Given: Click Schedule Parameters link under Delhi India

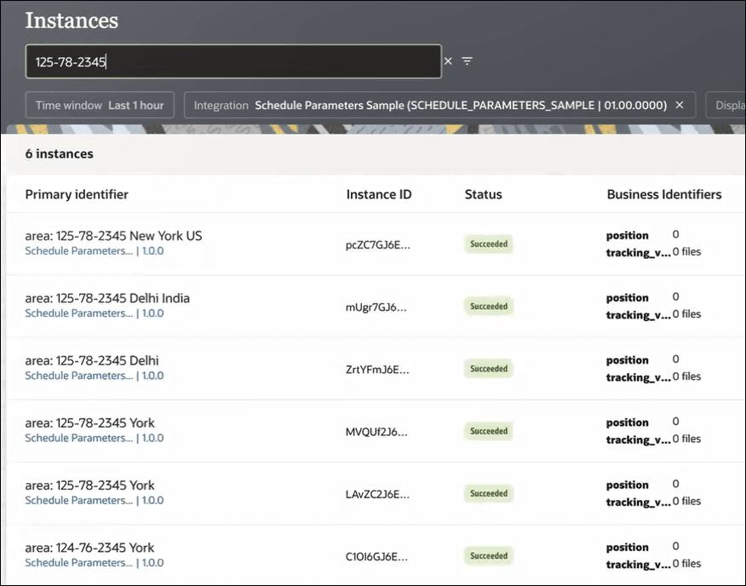Looking at the screenshot, I should [79, 313].
